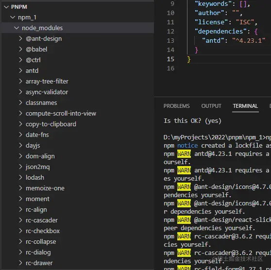Expand the dayjs folder chevron
This screenshot has width=271, height=270.
pyautogui.click(x=20, y=145)
